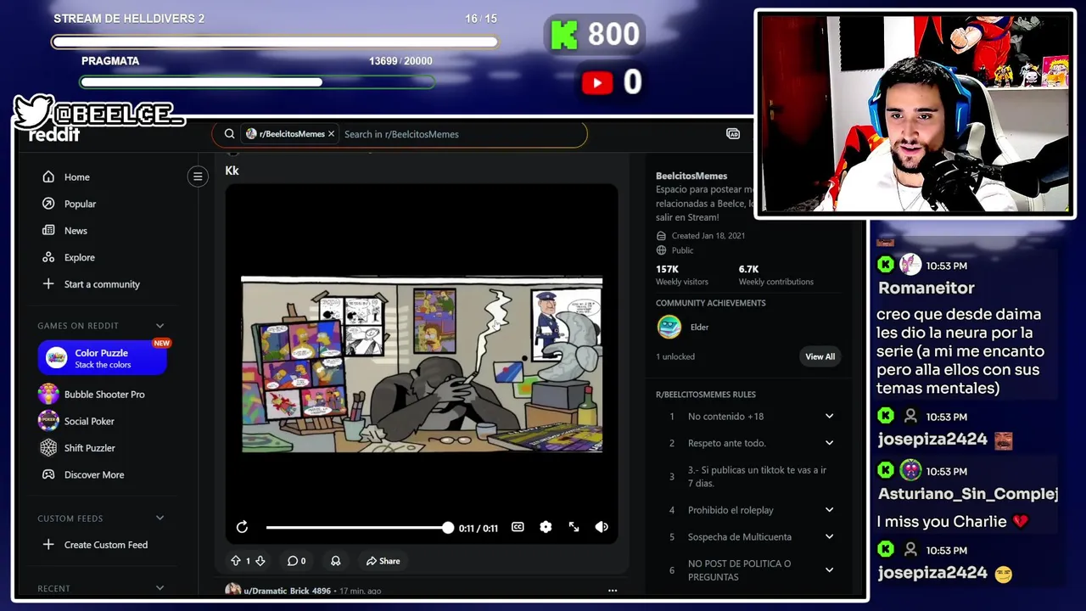This screenshot has height=611, width=1086.
Task: Collapse the Games on Reddit section
Action: tap(160, 326)
